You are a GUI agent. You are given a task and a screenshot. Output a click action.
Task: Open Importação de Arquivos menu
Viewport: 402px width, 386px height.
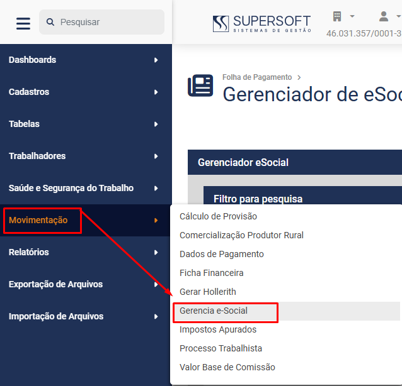tap(86, 316)
